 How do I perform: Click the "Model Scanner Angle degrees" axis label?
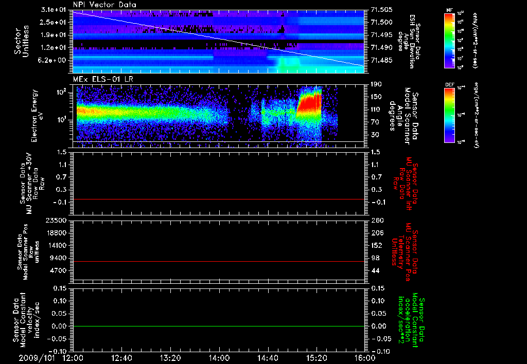click(x=403, y=116)
